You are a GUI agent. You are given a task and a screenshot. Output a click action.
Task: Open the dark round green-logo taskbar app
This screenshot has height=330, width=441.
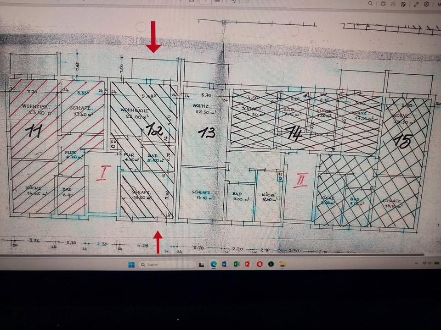(x=271, y=264)
